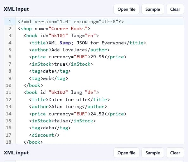Click the closing book tag on line 18

coord(33,142)
